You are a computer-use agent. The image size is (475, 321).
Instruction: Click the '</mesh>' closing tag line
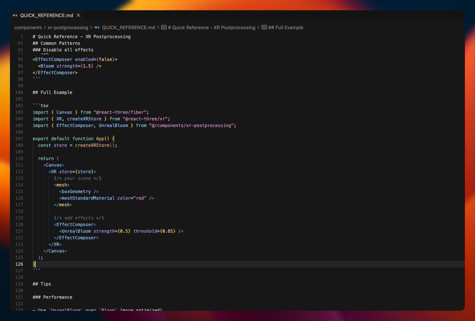[63, 204]
